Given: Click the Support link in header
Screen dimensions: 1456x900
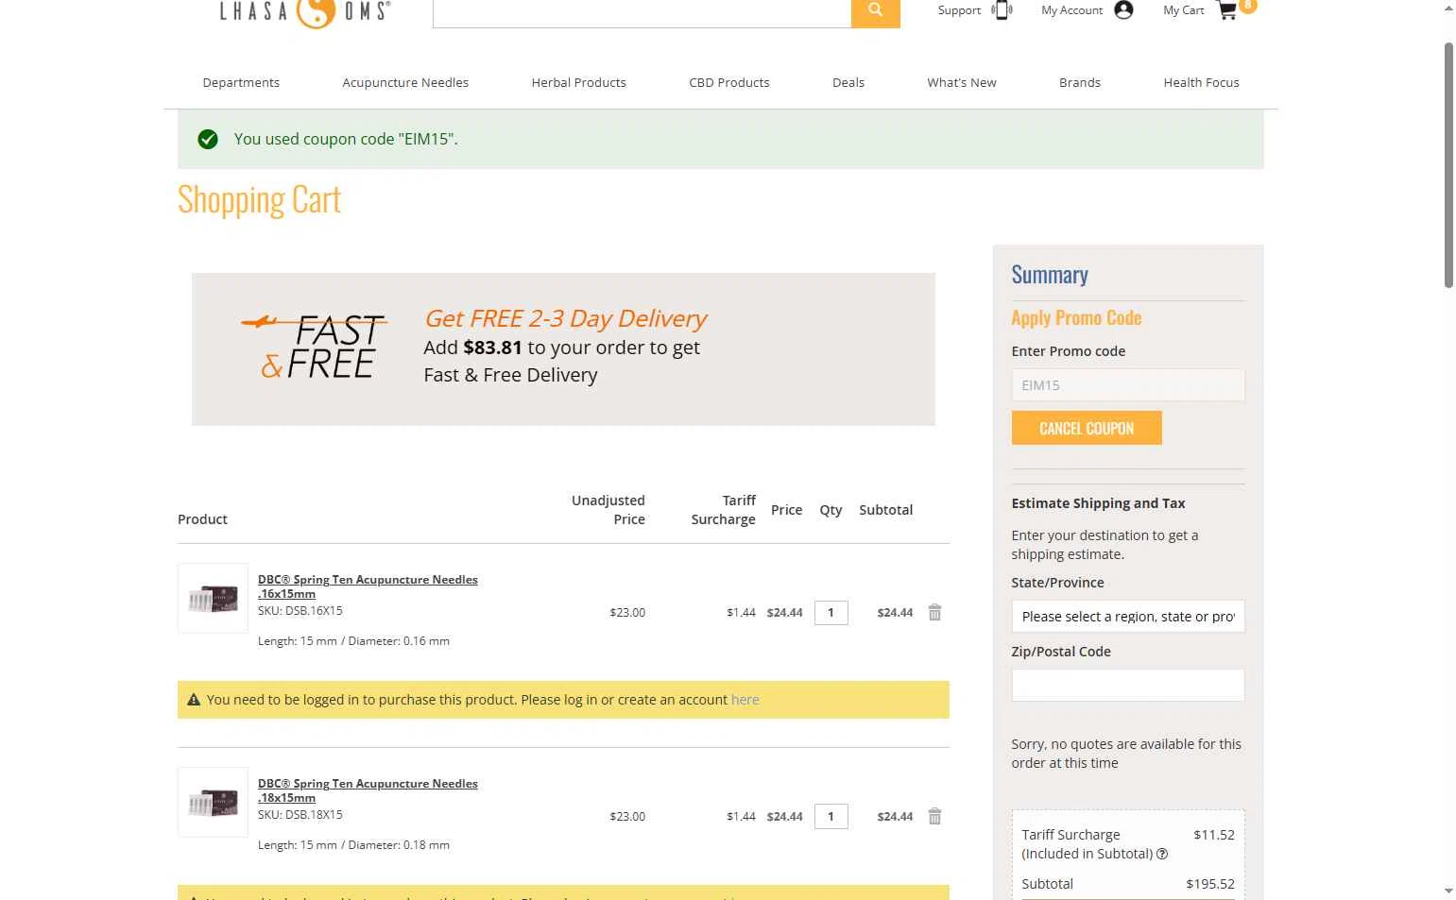Looking at the screenshot, I should coord(959,10).
